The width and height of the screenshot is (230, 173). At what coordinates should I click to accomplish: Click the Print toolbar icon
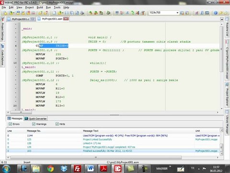(82, 13)
